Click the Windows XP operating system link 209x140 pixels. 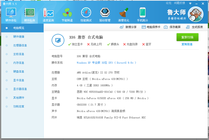[107, 63]
